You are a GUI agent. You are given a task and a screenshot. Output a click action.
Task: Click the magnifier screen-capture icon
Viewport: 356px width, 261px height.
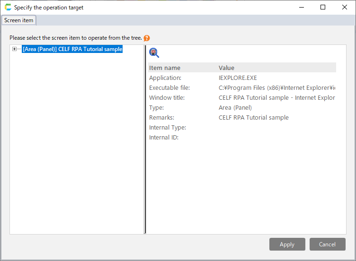point(154,52)
